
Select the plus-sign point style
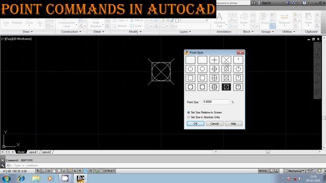214,60
